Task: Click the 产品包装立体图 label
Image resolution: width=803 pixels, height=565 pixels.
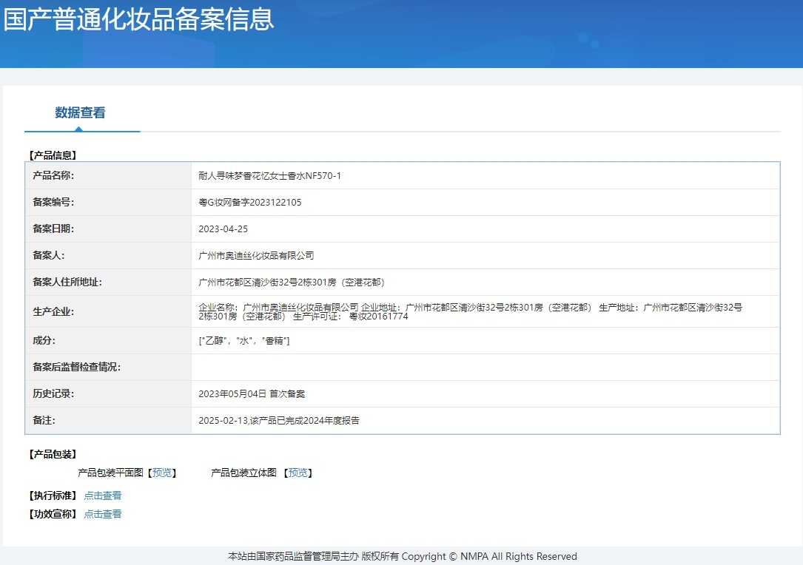Action: 243,473
